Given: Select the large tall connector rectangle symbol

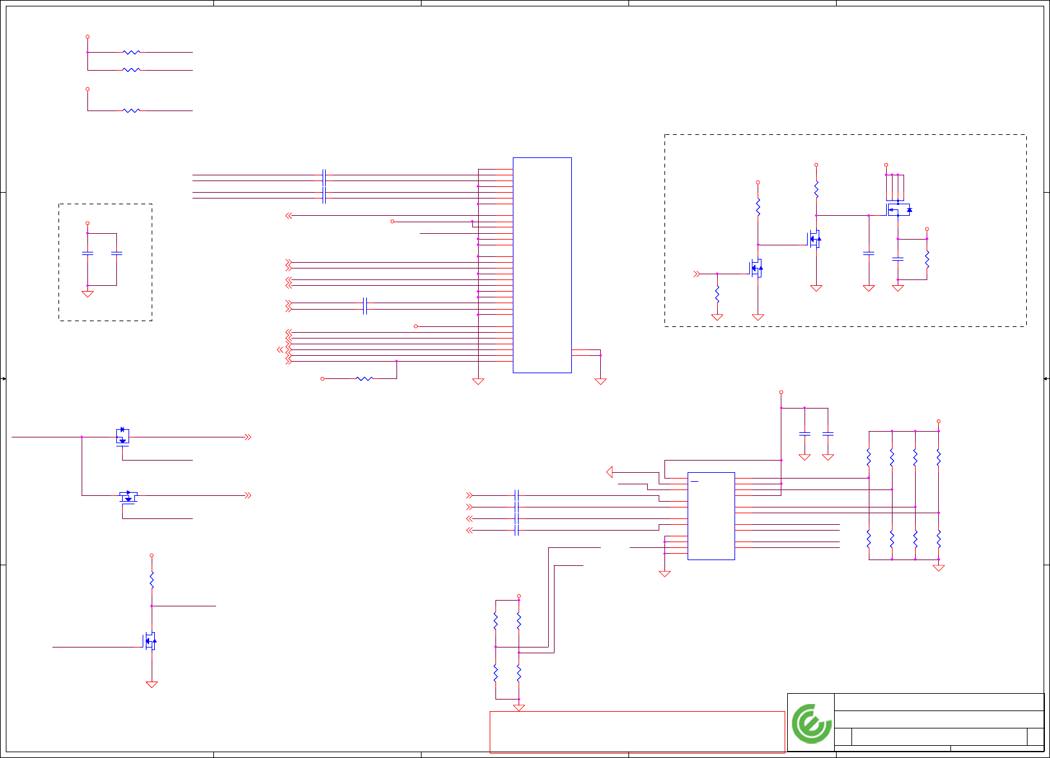Looking at the screenshot, I should pos(542,265).
